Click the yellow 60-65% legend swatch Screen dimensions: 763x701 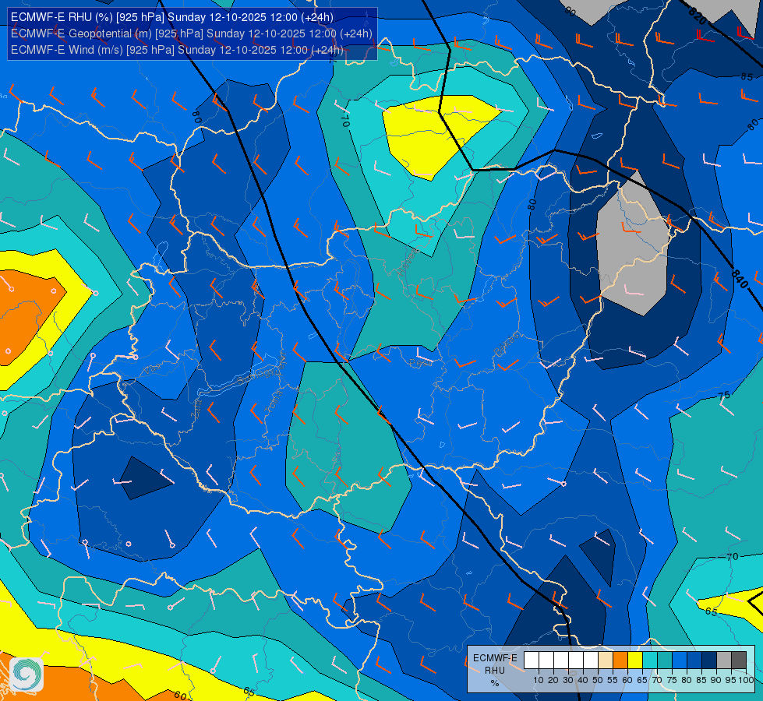coord(635,660)
